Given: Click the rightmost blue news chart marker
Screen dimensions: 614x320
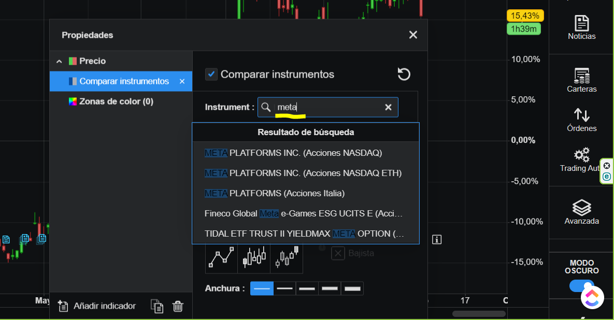Looking at the screenshot, I should (42, 238).
